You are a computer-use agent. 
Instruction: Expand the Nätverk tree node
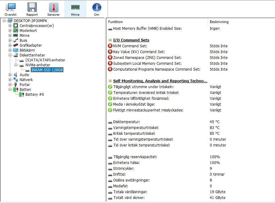coord(10,80)
